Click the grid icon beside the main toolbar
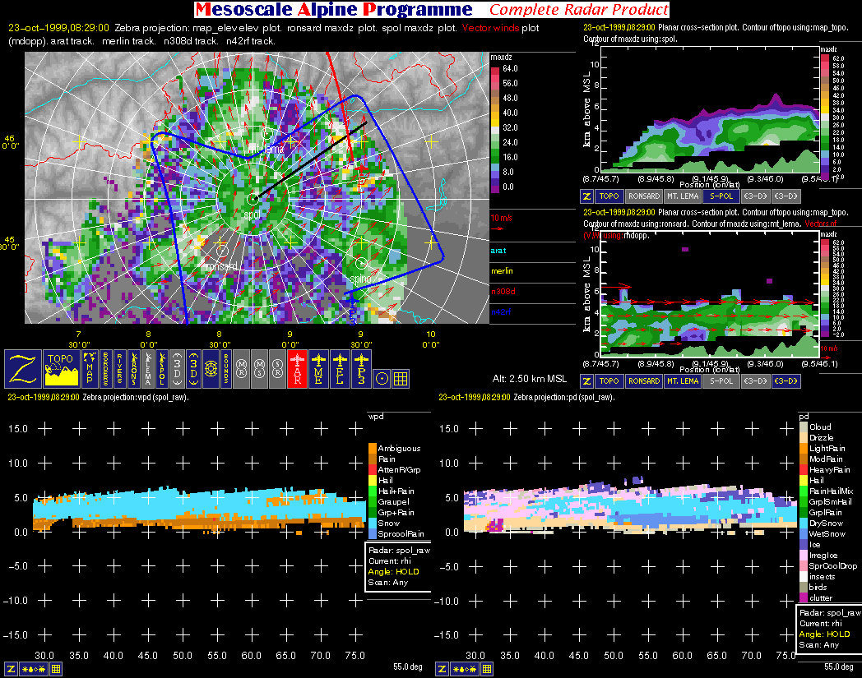 (401, 378)
